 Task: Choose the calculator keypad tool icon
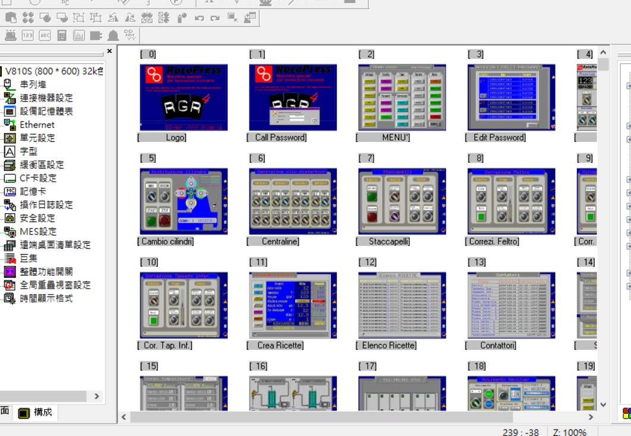pyautogui.click(x=62, y=36)
